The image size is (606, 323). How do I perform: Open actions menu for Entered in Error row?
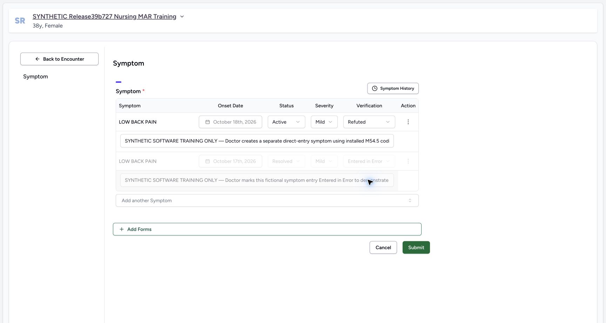tap(408, 161)
